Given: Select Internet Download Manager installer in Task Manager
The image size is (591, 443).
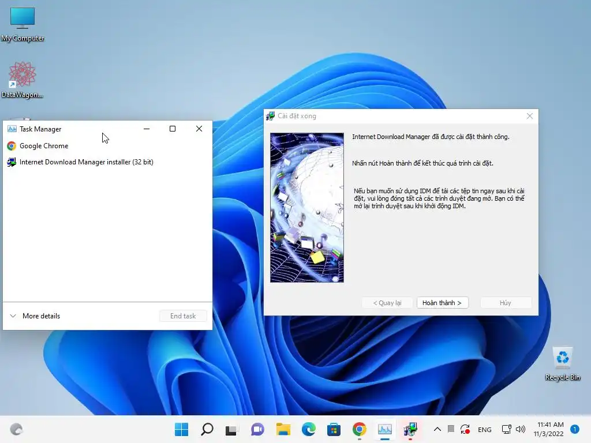Looking at the screenshot, I should 107,162.
